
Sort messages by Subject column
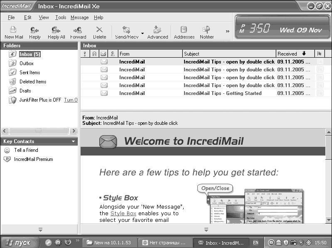(229, 53)
